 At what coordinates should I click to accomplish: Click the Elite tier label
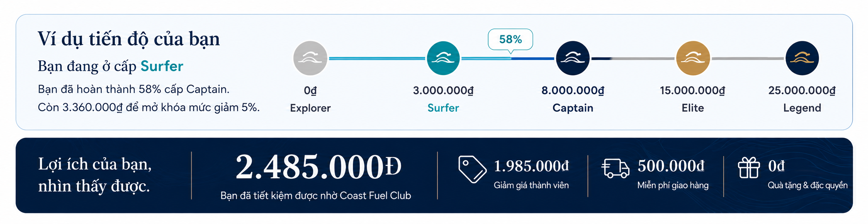point(693,108)
